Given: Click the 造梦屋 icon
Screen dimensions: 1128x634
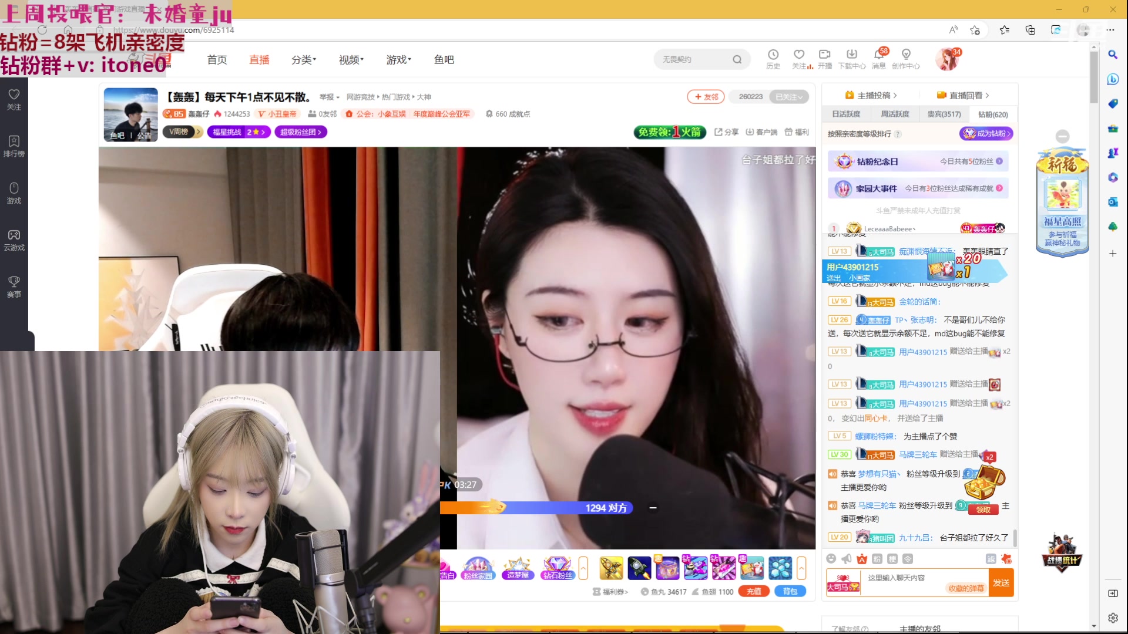Looking at the screenshot, I should [518, 568].
